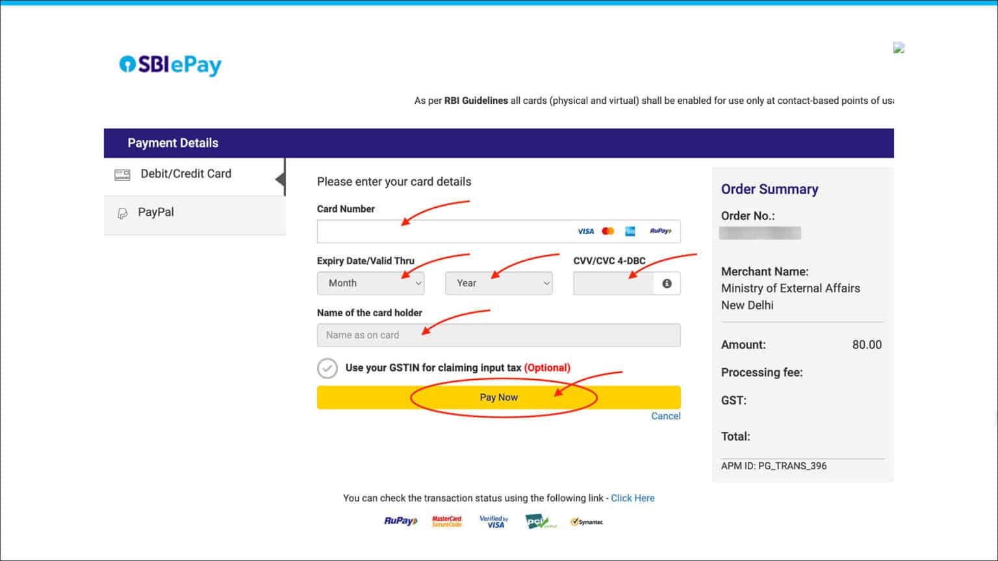Image resolution: width=998 pixels, height=561 pixels.
Task: Click the CVV info icon
Action: tap(667, 283)
